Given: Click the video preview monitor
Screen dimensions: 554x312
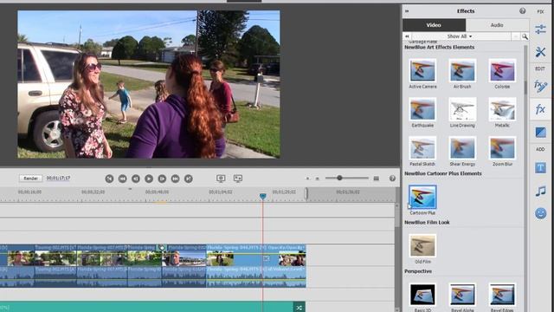Looking at the screenshot, I should pyautogui.click(x=149, y=84).
